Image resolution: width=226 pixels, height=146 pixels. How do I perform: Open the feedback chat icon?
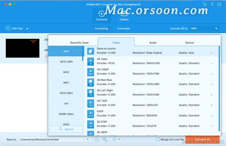click(219, 4)
